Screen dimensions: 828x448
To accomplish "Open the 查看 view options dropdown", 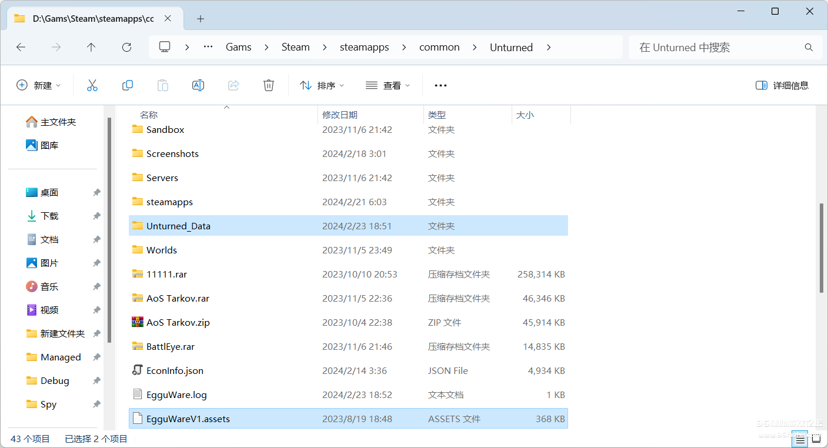I will 387,85.
